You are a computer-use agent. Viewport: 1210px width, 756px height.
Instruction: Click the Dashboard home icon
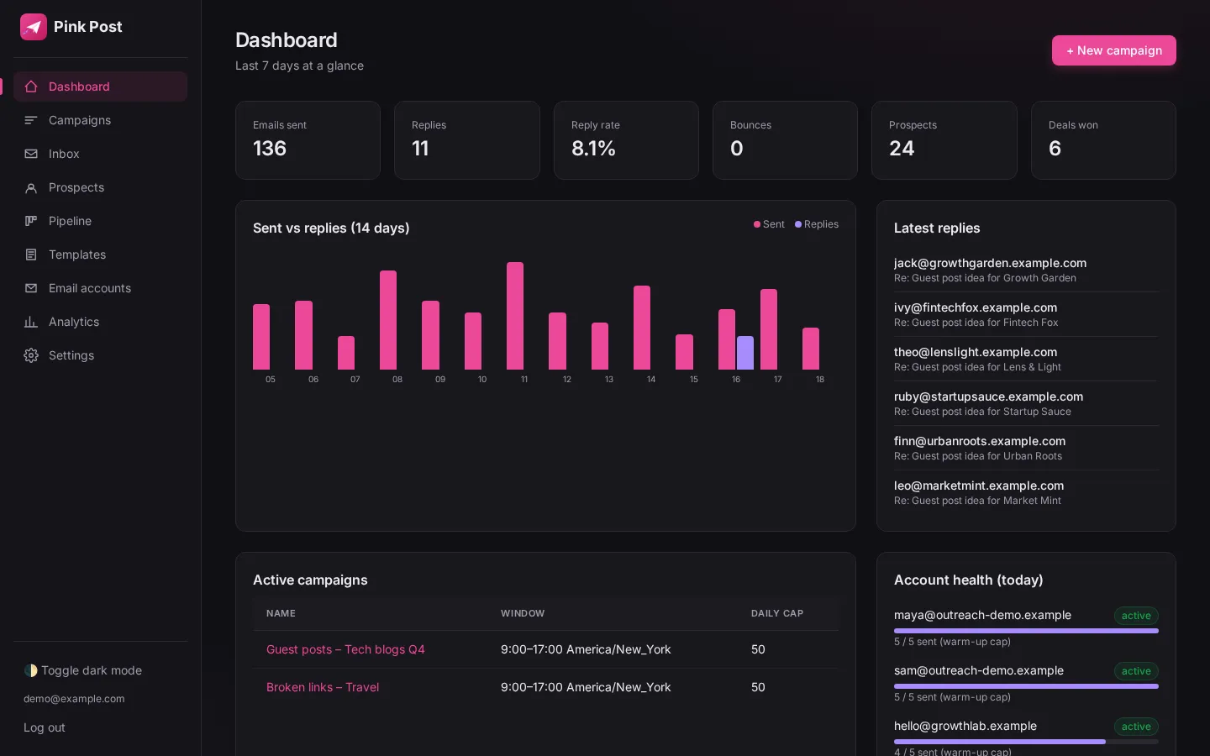coord(31,87)
